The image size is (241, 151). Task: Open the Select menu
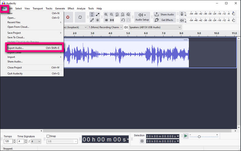pos(18,9)
